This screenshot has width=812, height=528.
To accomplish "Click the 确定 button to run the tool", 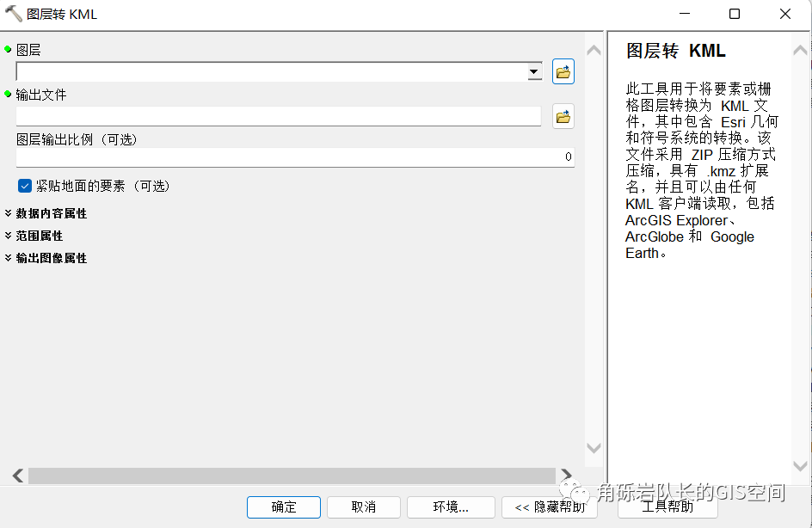I will tap(283, 507).
